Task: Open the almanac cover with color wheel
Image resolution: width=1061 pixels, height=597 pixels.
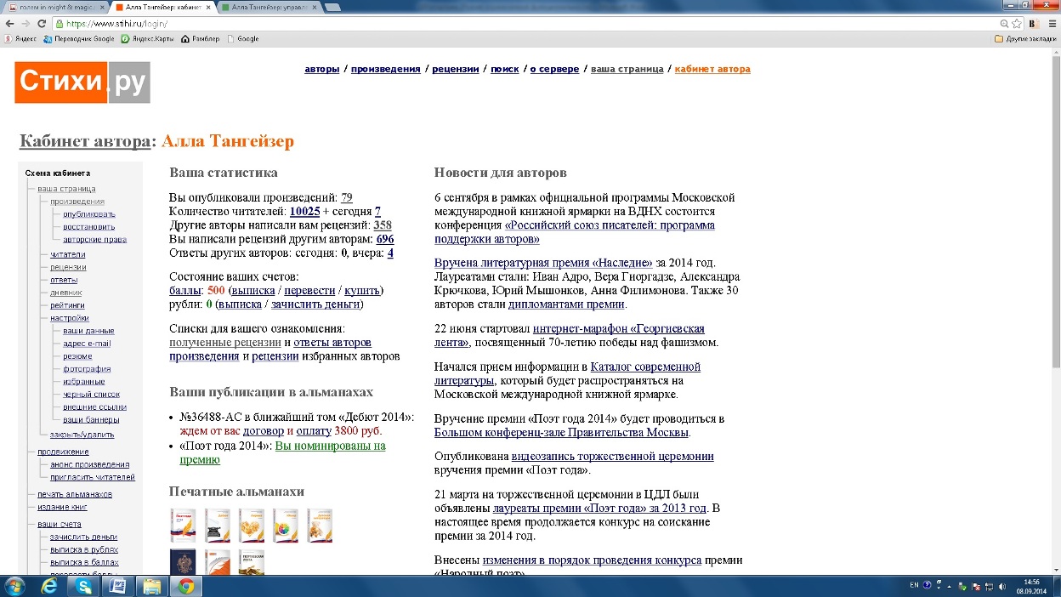Action: [x=286, y=526]
